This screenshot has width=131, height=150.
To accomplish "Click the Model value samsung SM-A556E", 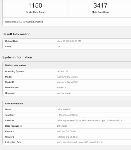I will 67,77.
